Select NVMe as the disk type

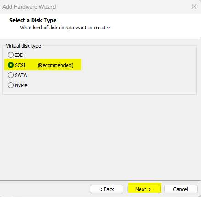coord(11,85)
